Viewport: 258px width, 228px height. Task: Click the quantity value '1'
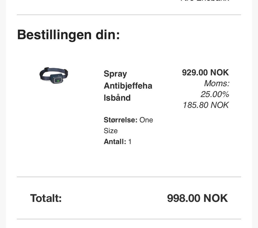click(x=130, y=142)
